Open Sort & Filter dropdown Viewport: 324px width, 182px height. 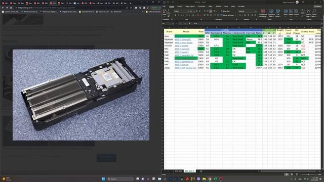tap(308, 14)
